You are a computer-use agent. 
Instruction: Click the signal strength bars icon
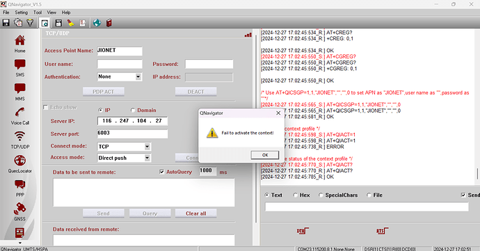click(x=248, y=35)
